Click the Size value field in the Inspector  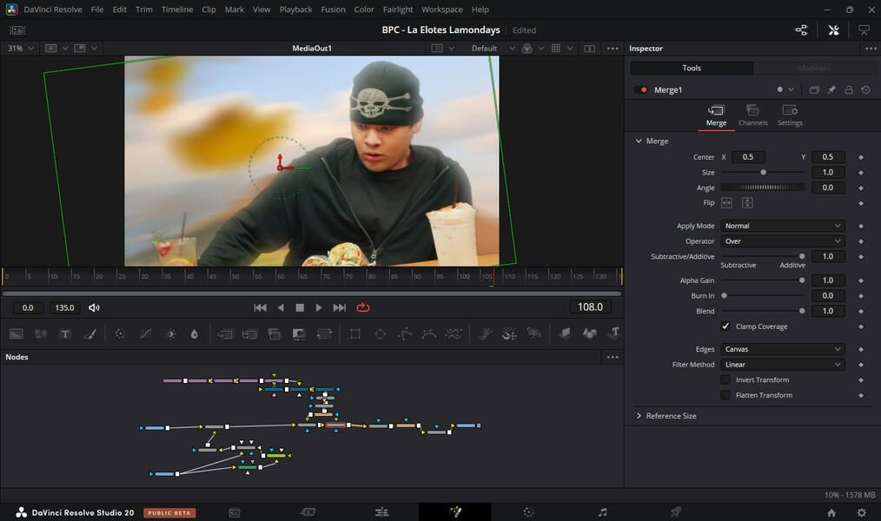(828, 172)
